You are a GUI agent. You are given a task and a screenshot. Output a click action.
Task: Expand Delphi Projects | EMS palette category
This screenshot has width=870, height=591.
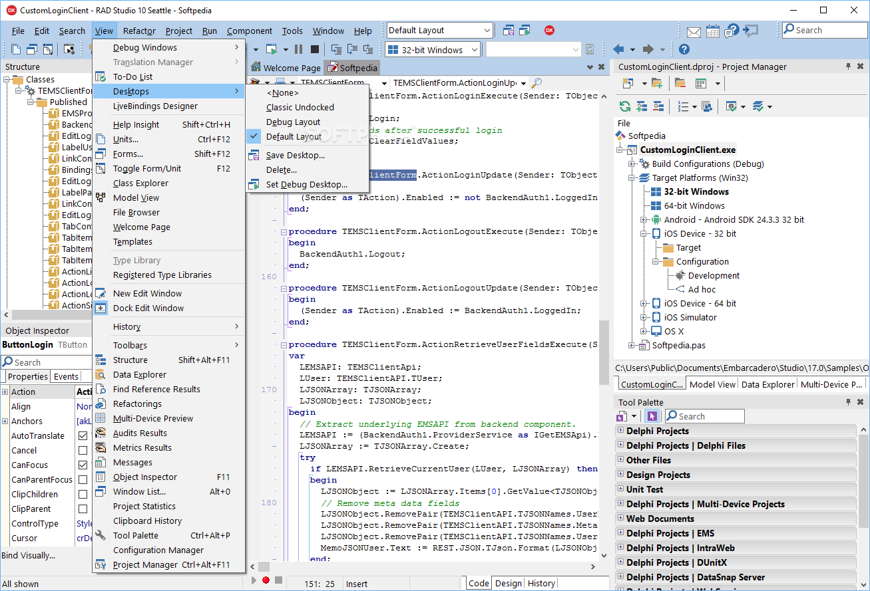(x=620, y=532)
